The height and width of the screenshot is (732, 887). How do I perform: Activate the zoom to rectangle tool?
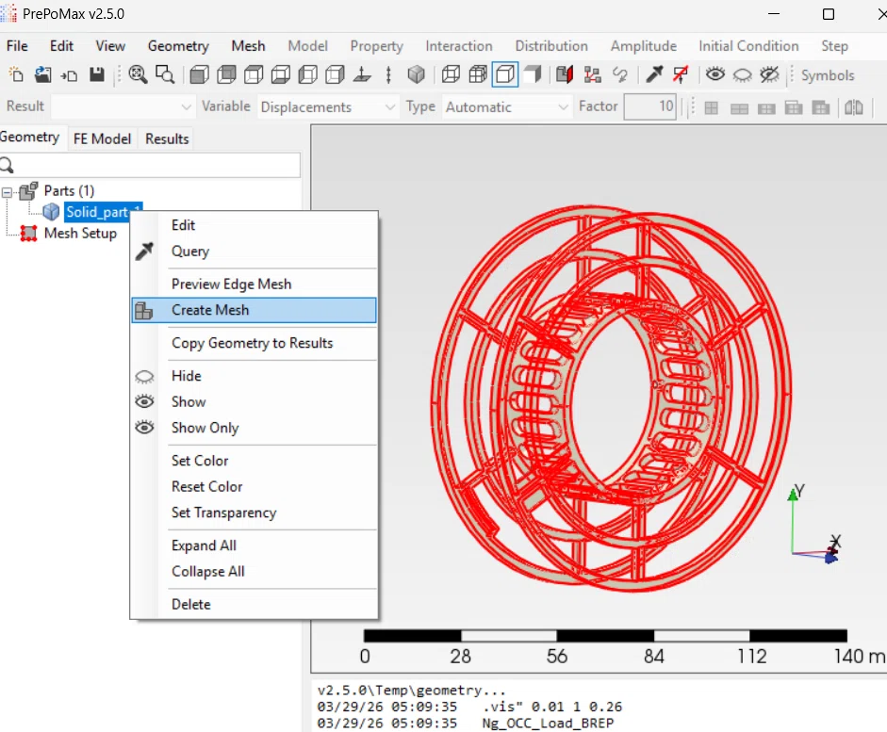click(165, 74)
